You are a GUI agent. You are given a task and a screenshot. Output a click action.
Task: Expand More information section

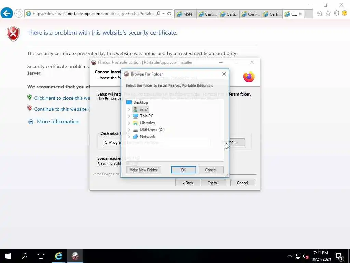31,122
